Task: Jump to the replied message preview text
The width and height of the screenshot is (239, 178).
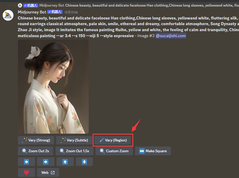Action: (152, 5)
